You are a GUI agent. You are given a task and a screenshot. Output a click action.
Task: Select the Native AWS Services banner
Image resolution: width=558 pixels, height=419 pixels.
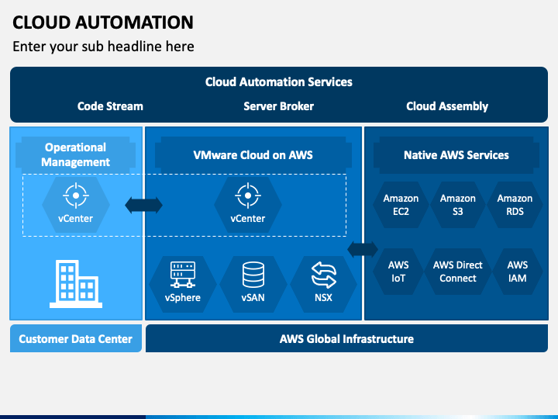click(x=456, y=155)
